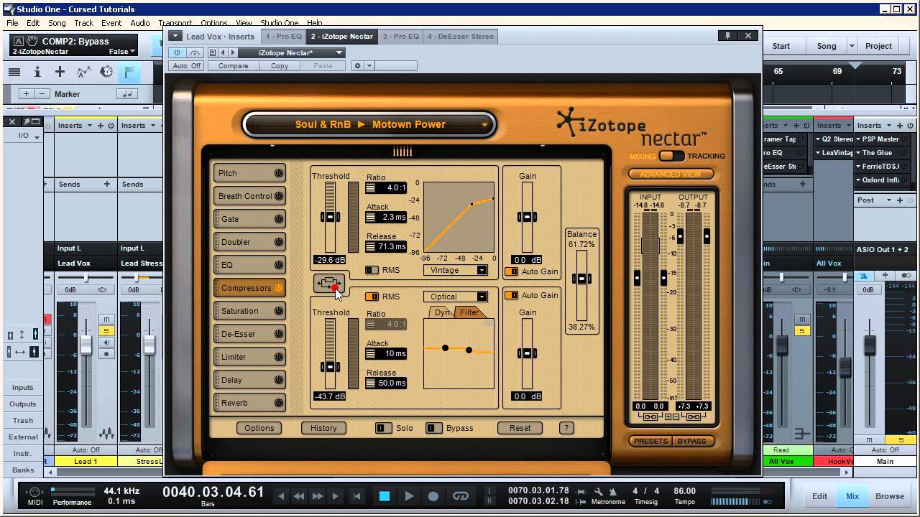The image size is (920, 517).
Task: Toggle RMS for the lower compressor
Action: point(372,297)
